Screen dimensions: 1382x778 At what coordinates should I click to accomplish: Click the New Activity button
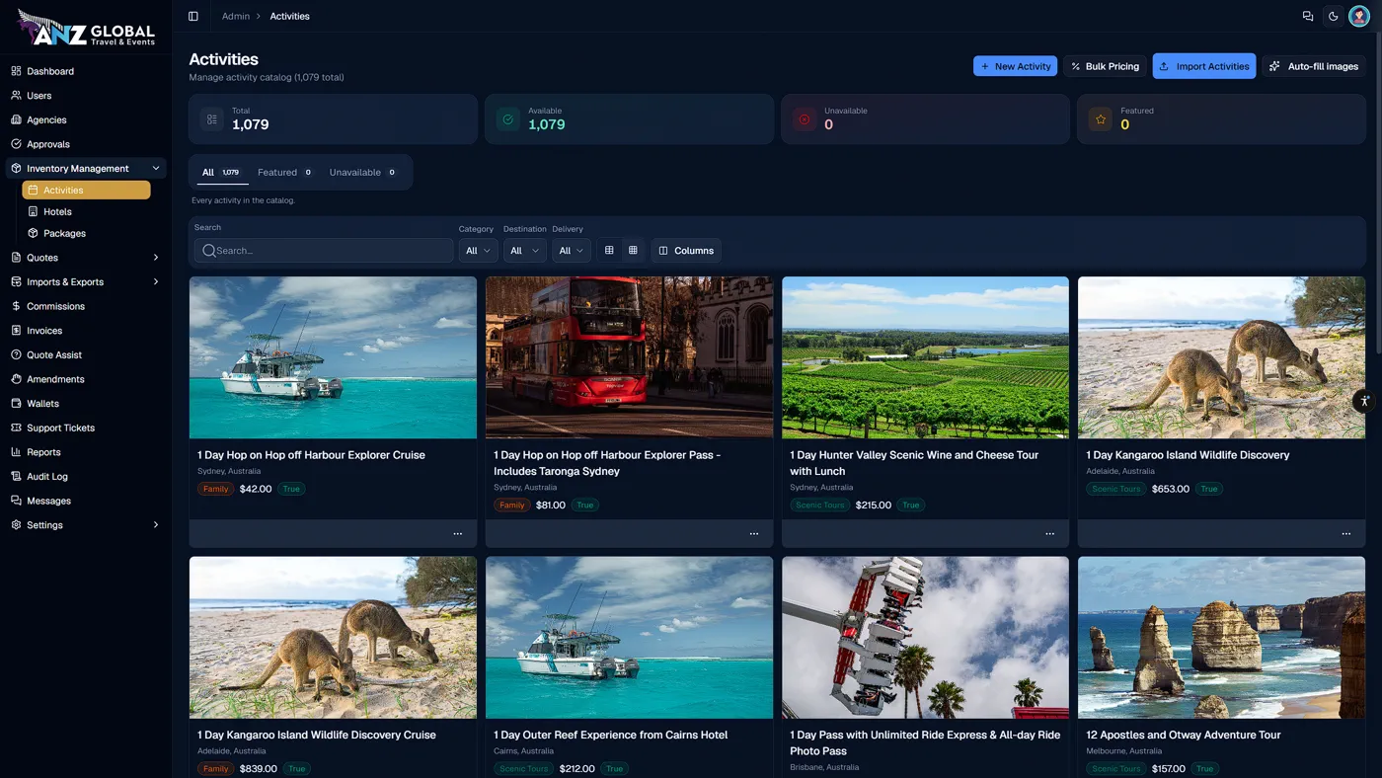click(1015, 66)
